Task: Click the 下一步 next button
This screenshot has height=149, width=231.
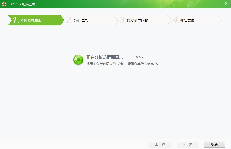Action: [x=187, y=144]
